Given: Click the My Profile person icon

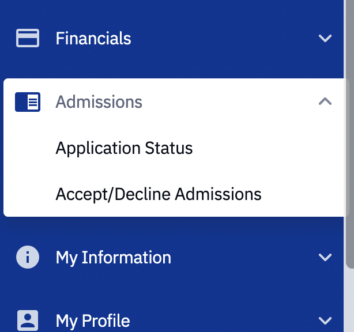Looking at the screenshot, I should (x=28, y=320).
